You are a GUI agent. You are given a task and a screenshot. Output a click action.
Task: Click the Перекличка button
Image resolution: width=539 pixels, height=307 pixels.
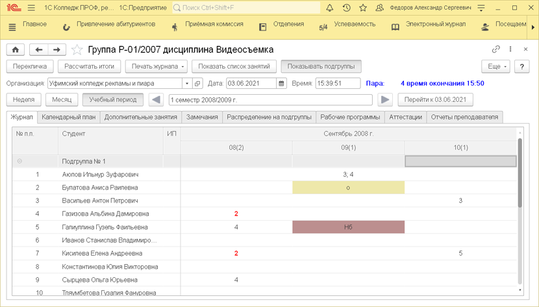(30, 66)
